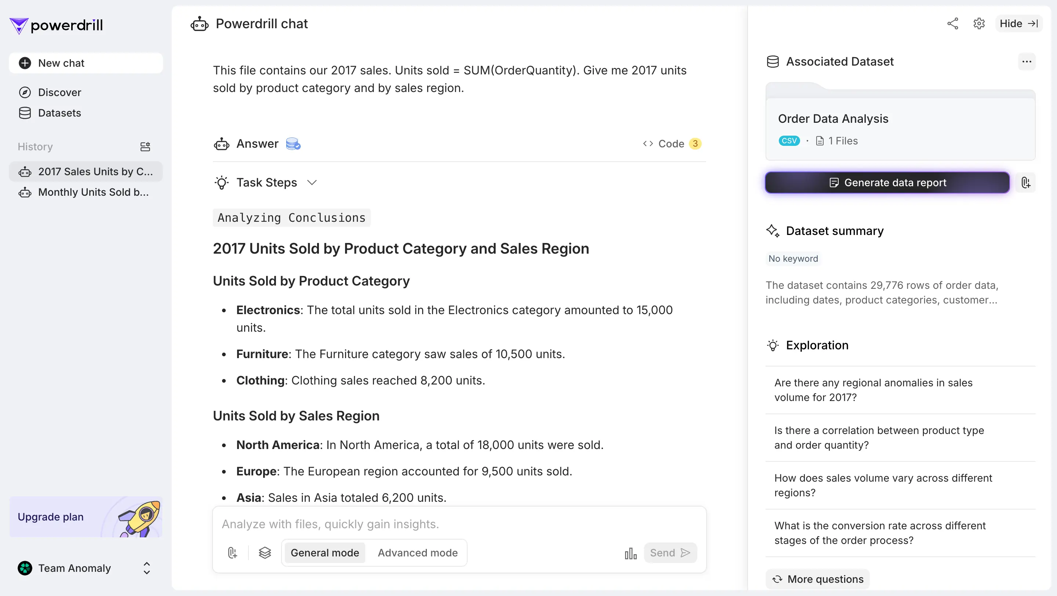Viewport: 1057px width, 596px height.
Task: Click the dataset summary description text
Action: click(882, 293)
